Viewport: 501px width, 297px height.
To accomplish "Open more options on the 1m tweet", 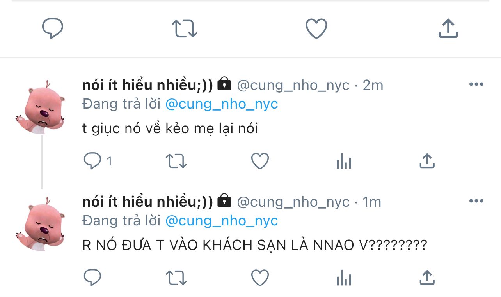I will pyautogui.click(x=476, y=201).
